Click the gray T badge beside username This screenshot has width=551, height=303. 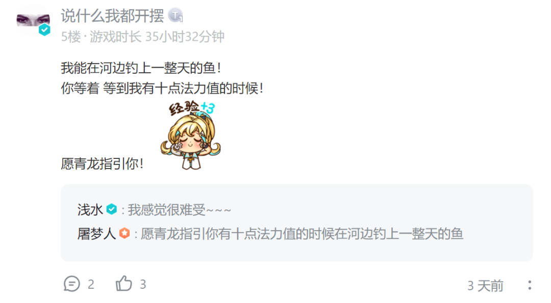(175, 15)
